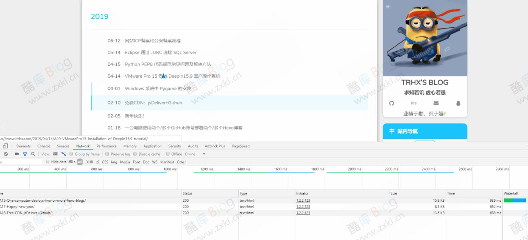Filter requests by JS type
Viewport: 528px width, 240px height.
(98, 162)
